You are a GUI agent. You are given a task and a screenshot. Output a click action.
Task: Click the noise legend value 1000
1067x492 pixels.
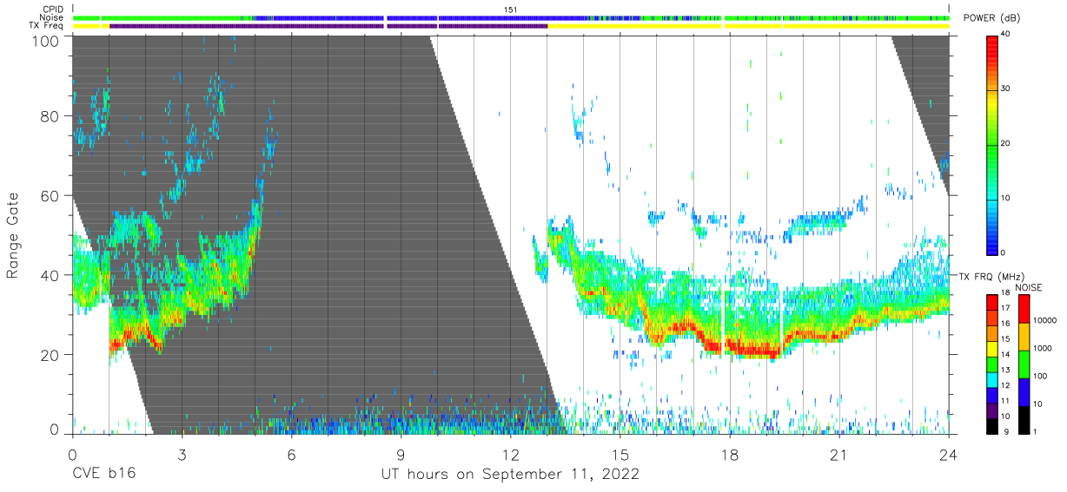[1041, 348]
